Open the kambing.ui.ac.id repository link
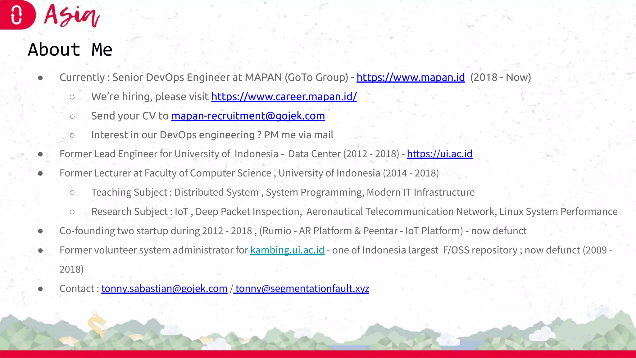 287,250
